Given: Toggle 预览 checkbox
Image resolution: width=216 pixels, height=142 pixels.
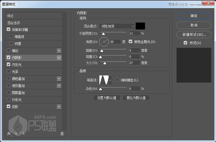Looking at the screenshot, I should tap(186, 43).
